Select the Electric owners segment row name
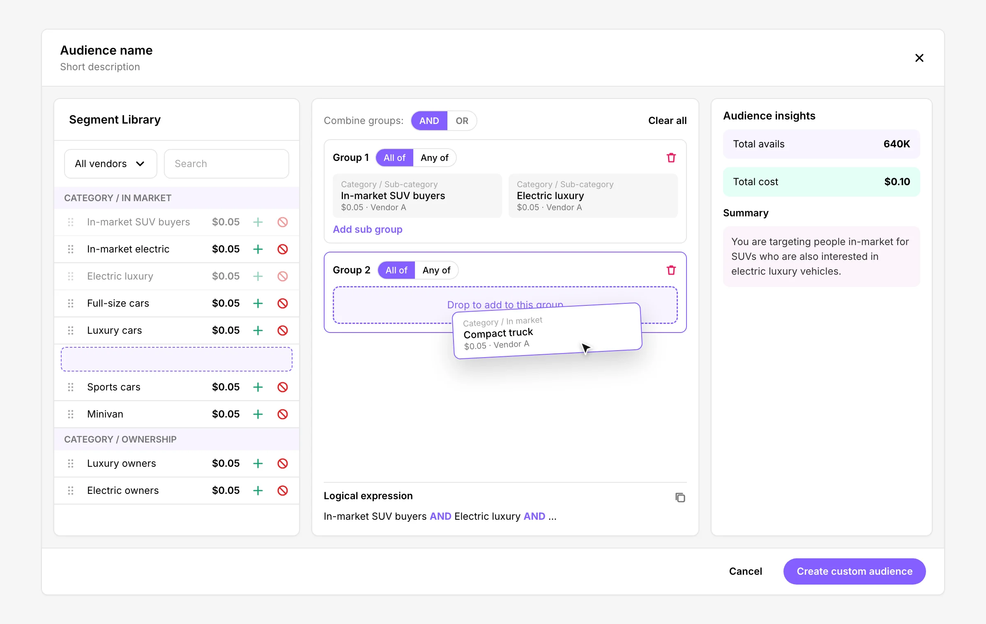 click(x=123, y=491)
